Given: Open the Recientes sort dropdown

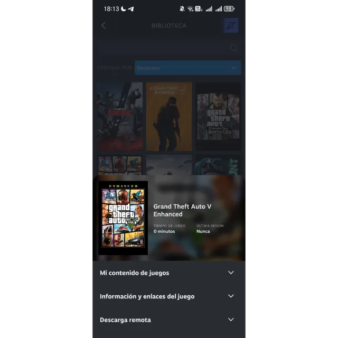Looking at the screenshot, I should (x=187, y=68).
